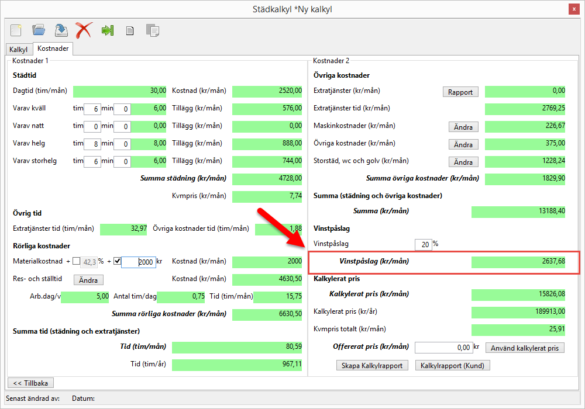This screenshot has width=585, height=409.
Task: Click the Använd kalkylerat pris button
Action: pyautogui.click(x=525, y=348)
